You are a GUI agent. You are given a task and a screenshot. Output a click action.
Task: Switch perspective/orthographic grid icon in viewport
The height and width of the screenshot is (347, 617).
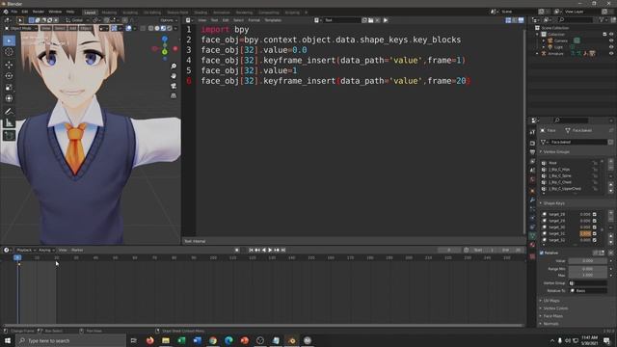[x=174, y=95]
